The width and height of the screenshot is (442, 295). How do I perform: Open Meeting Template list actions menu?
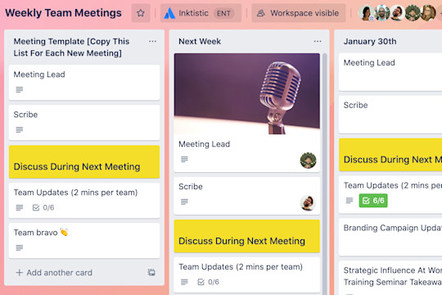click(x=152, y=42)
